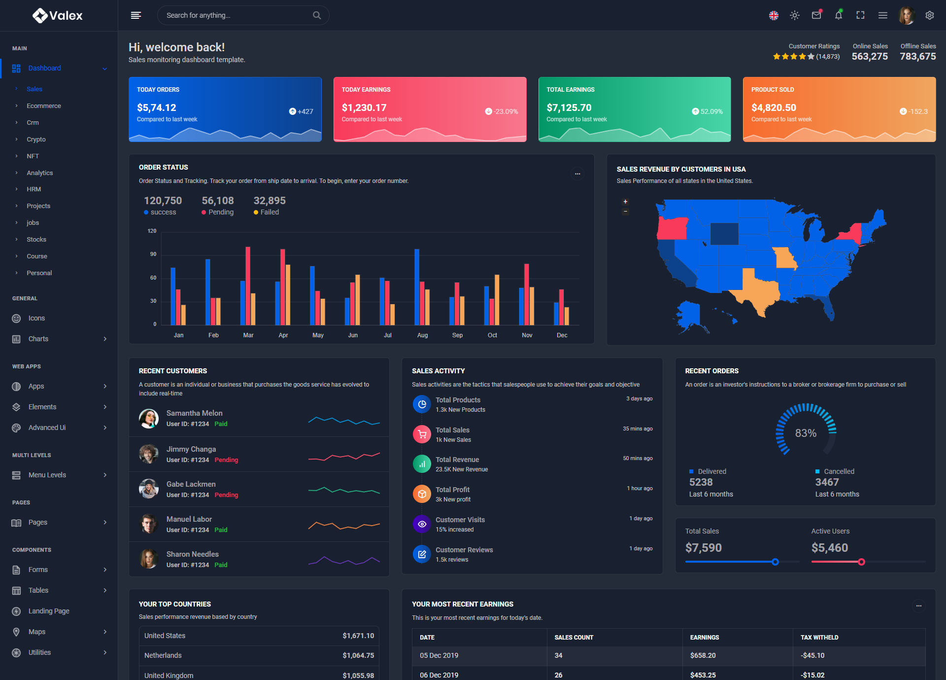Open the Order Status three-dots menu
This screenshot has width=946, height=680.
point(577,174)
